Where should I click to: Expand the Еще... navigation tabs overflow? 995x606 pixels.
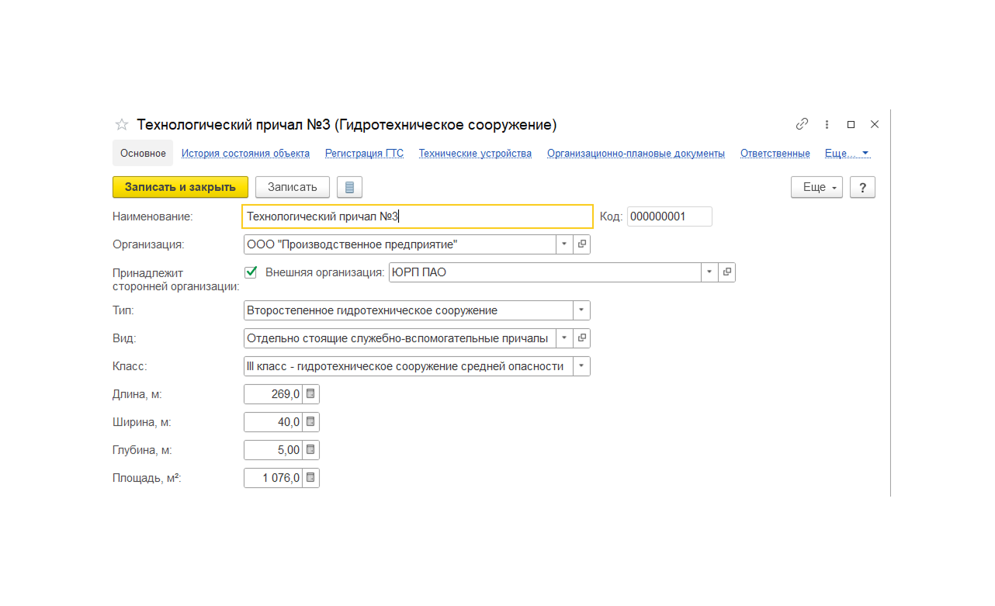tap(847, 154)
